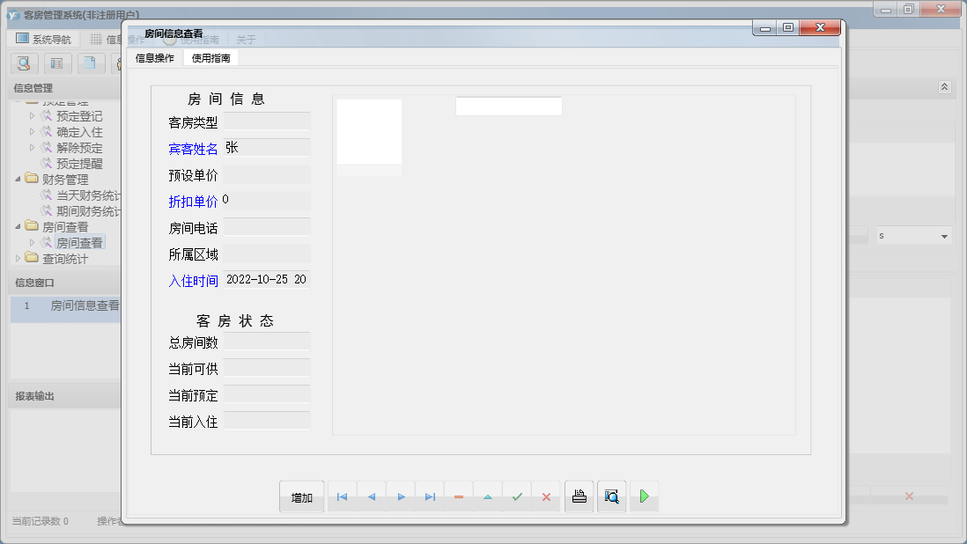Jump to the first record
967x544 pixels.
point(343,496)
